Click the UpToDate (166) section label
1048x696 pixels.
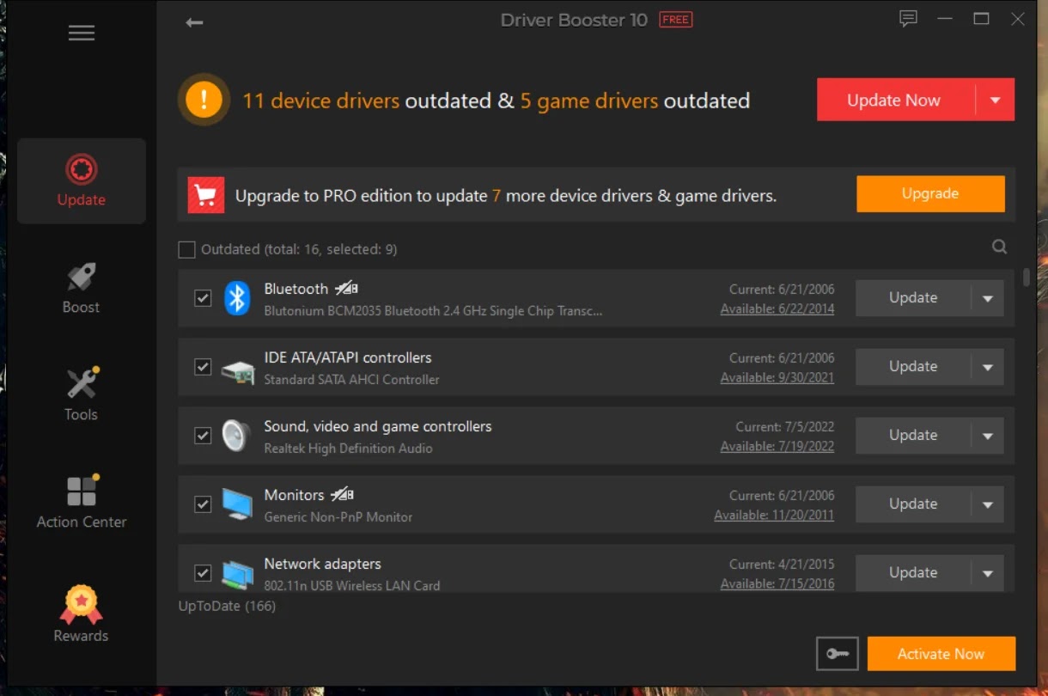[x=227, y=607]
